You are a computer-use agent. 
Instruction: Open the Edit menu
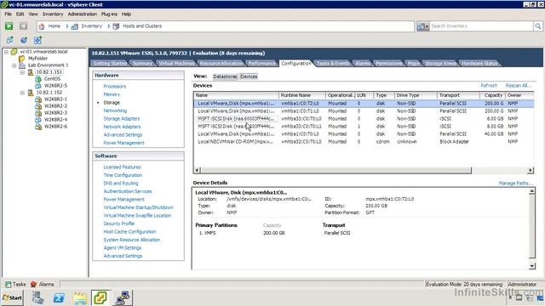click(x=20, y=14)
